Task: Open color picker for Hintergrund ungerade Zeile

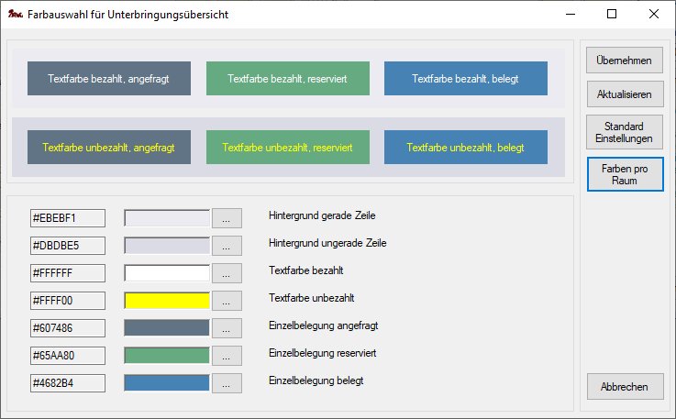Action: [227, 246]
